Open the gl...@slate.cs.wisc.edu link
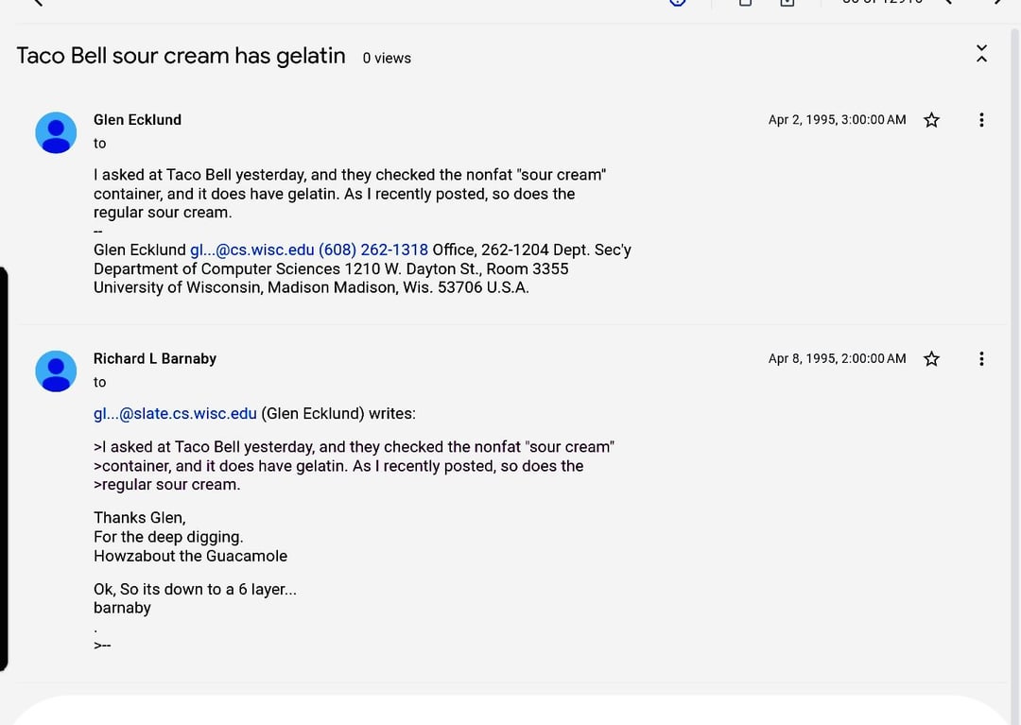1021x725 pixels. [175, 413]
